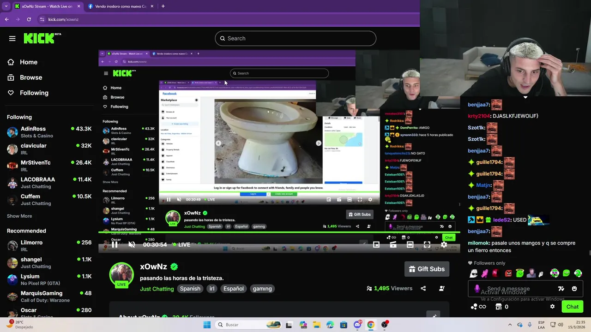Click the Kick logo
Screen dimensions: 591x332
tap(42, 38)
